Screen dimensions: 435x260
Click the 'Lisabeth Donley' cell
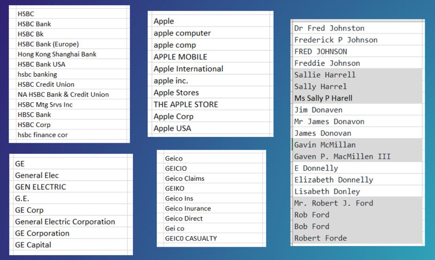[x=357, y=191]
